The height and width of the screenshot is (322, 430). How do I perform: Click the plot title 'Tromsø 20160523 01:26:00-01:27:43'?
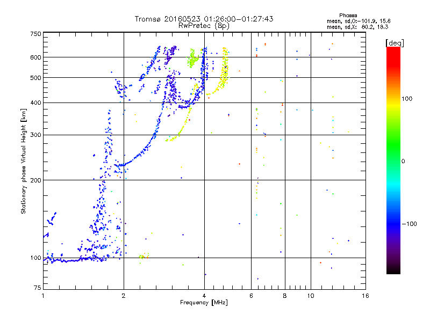point(204,19)
